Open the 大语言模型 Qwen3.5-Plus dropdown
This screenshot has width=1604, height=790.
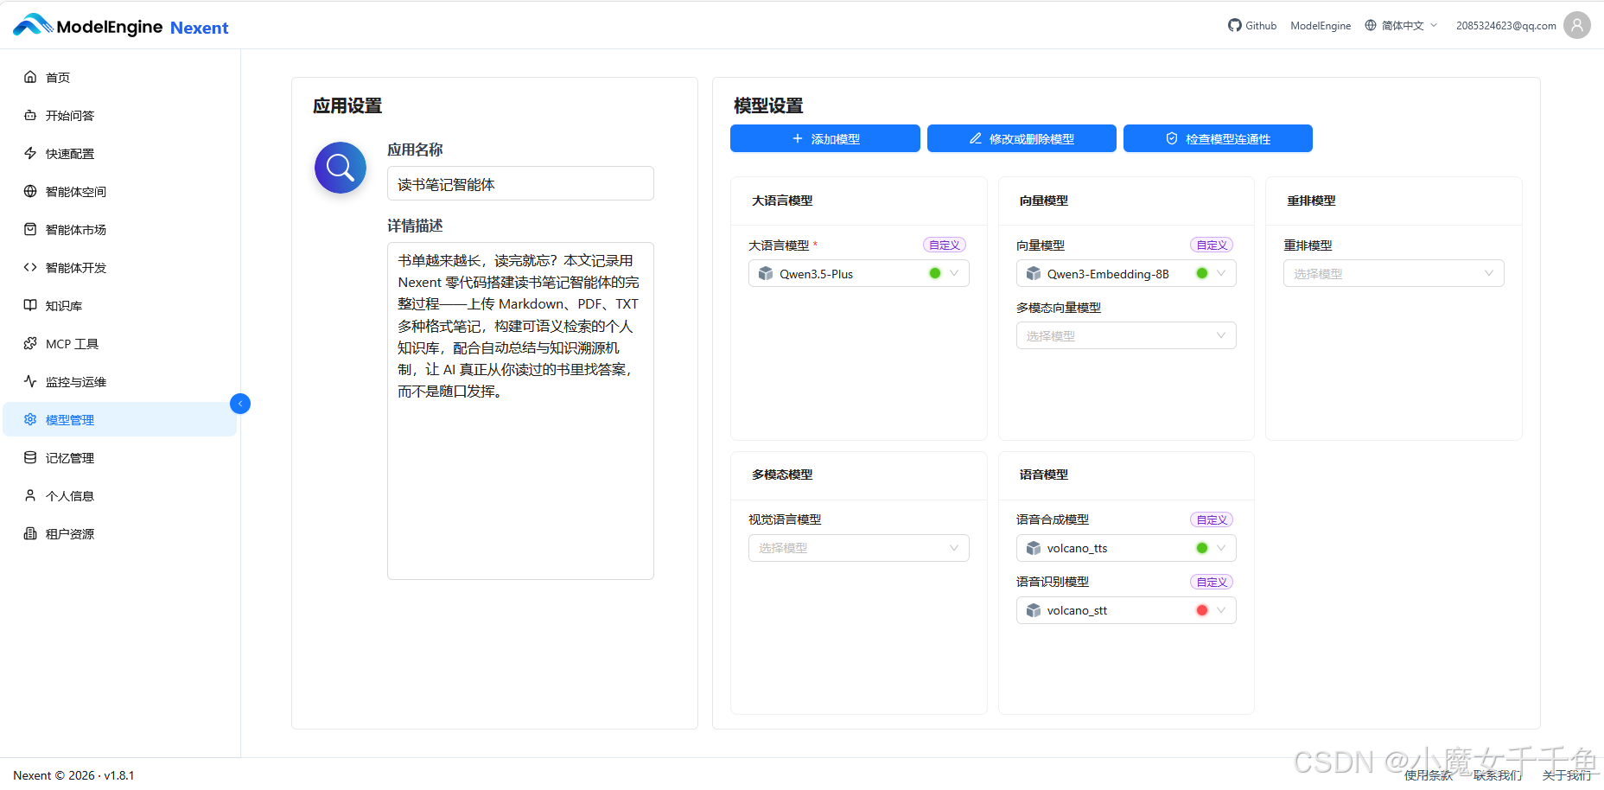coord(859,273)
